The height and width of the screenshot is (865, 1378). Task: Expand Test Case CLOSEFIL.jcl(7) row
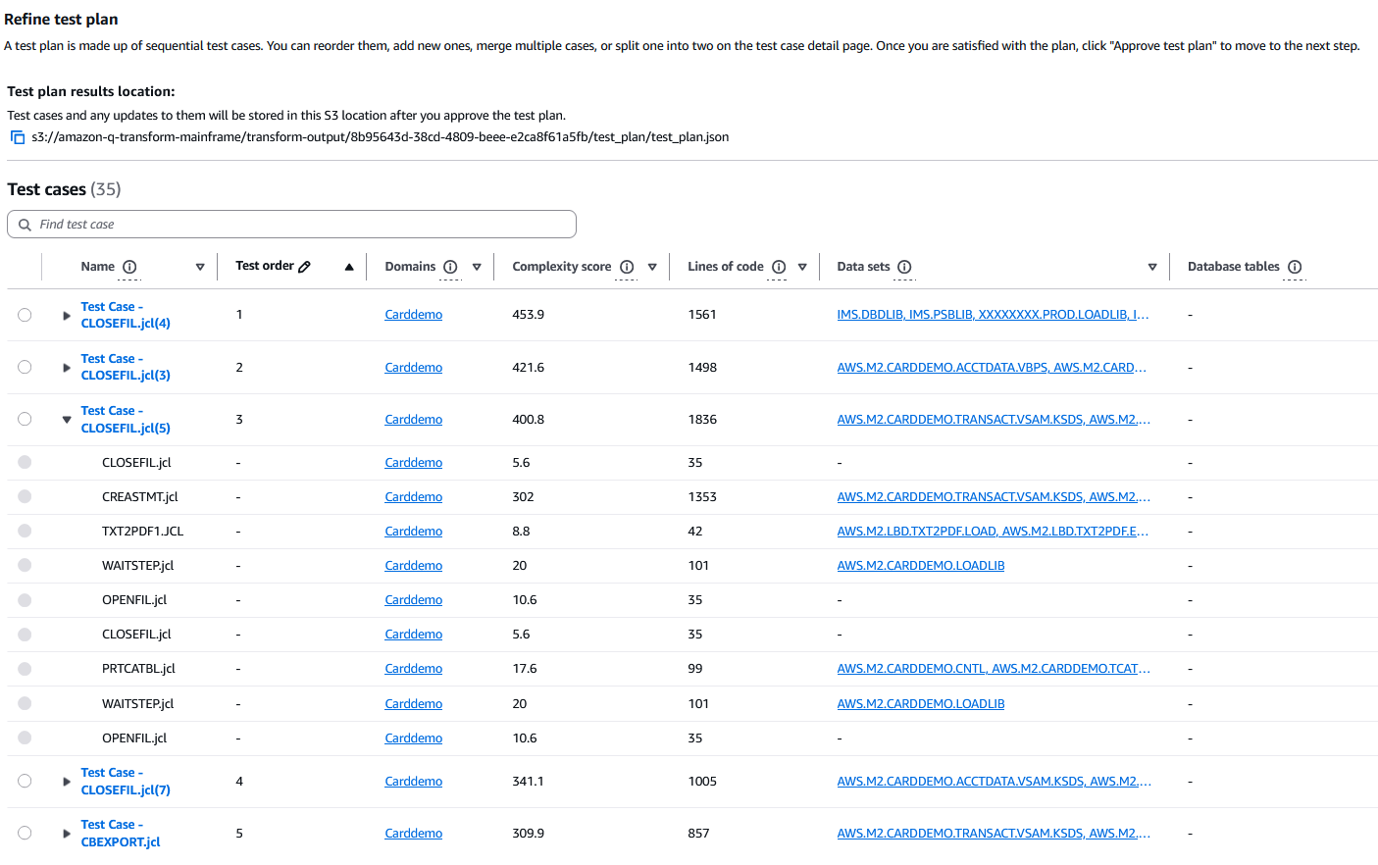[x=66, y=782]
